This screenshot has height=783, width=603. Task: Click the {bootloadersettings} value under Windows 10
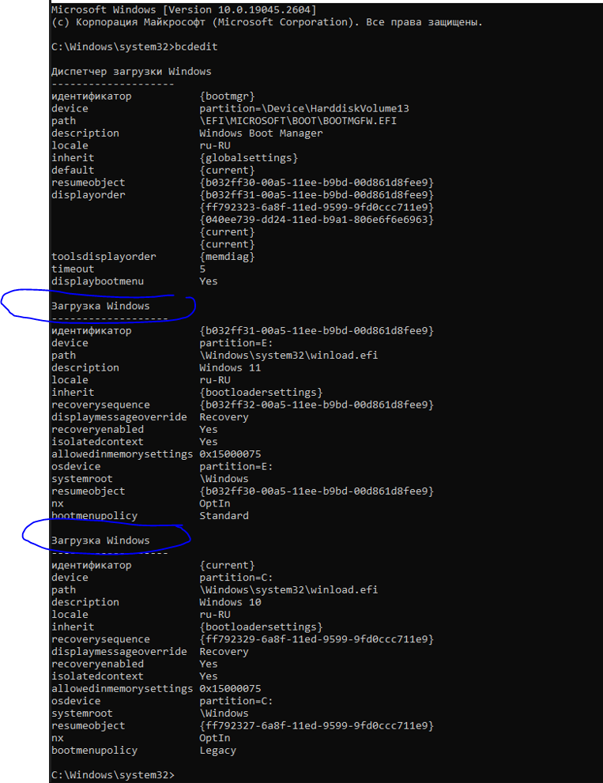point(261,627)
